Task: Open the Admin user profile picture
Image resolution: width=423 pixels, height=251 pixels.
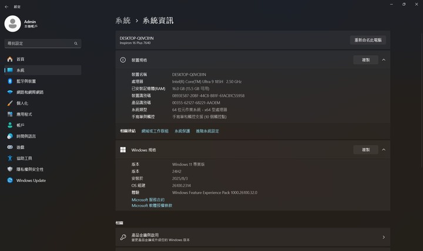Action: pyautogui.click(x=13, y=23)
